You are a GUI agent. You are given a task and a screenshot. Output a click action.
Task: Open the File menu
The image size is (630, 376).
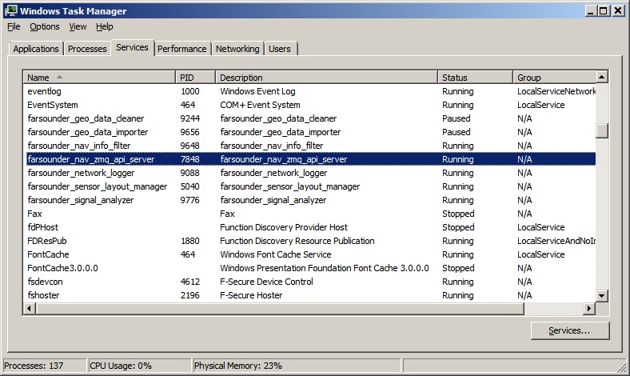(x=14, y=26)
